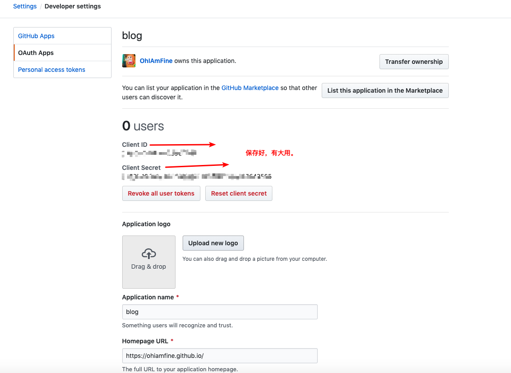Click the '0 users' count text
This screenshot has height=373, width=511.
click(143, 126)
